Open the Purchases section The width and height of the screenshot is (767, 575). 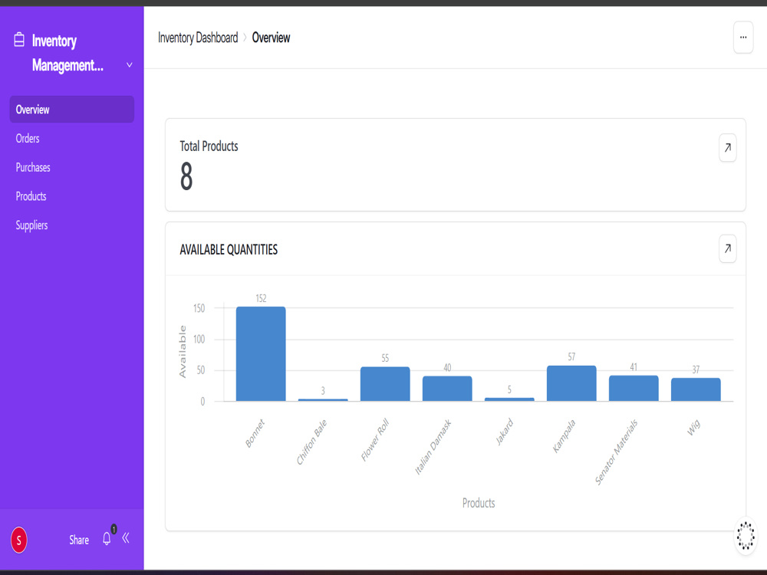pos(33,167)
